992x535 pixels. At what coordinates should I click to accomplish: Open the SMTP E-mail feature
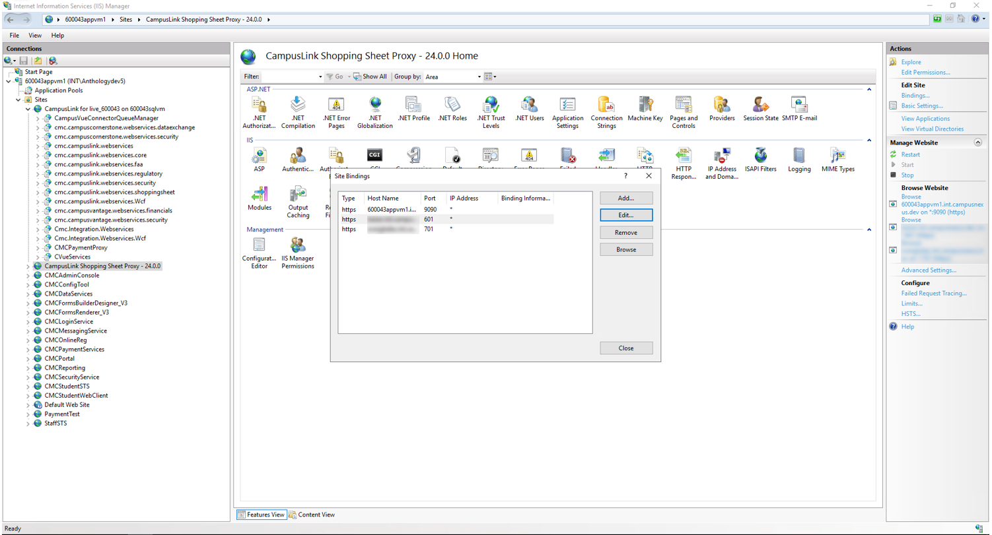[800, 109]
